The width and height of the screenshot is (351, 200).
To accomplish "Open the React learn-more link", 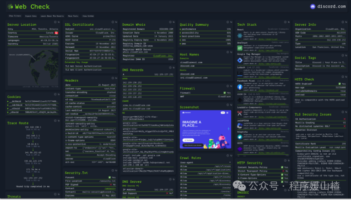I will pyautogui.click(x=268, y=39).
